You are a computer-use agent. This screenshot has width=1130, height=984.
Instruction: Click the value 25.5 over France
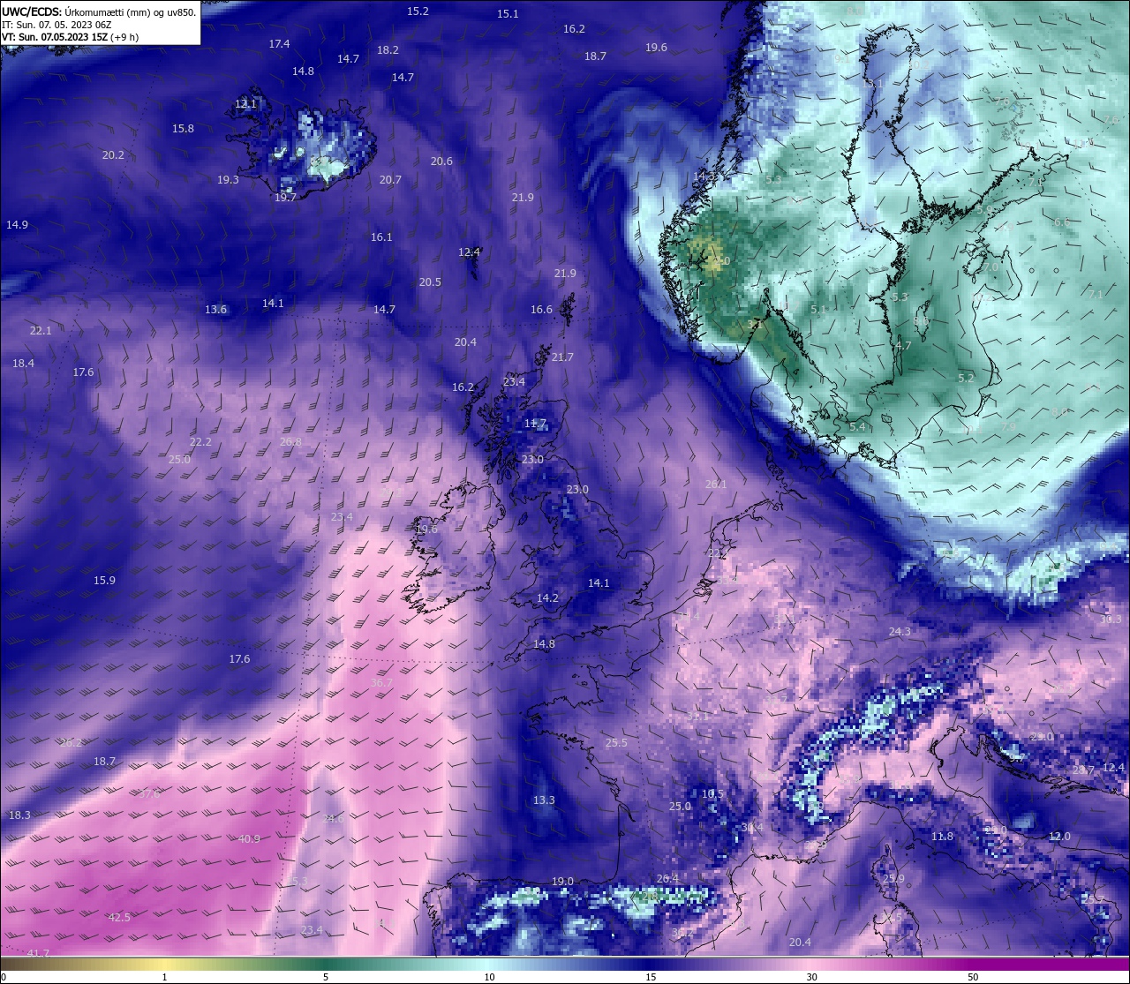(616, 743)
